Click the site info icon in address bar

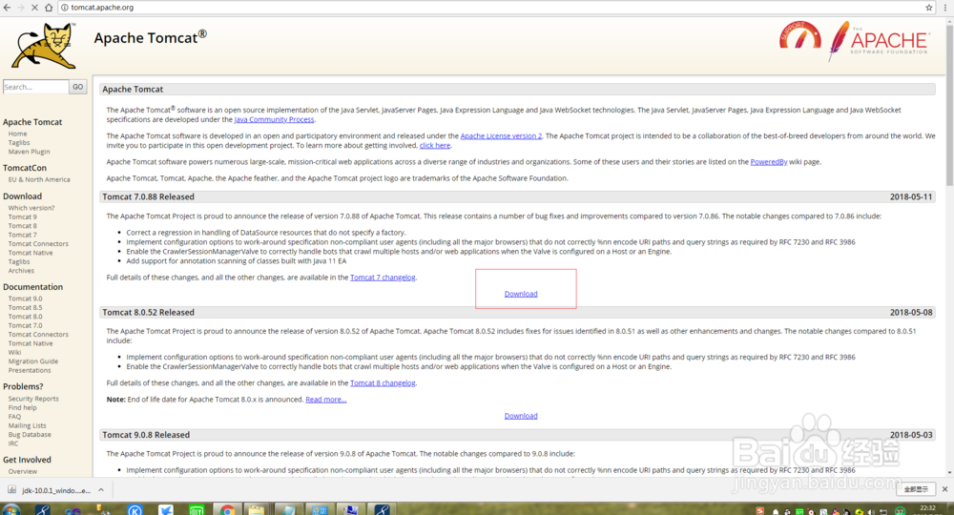coord(65,8)
